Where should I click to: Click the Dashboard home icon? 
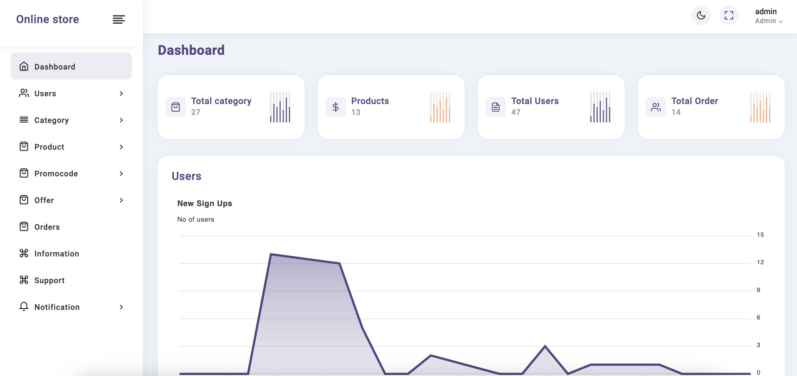[24, 66]
